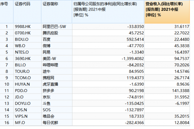Click row number 1 cell

[x=7, y=27]
